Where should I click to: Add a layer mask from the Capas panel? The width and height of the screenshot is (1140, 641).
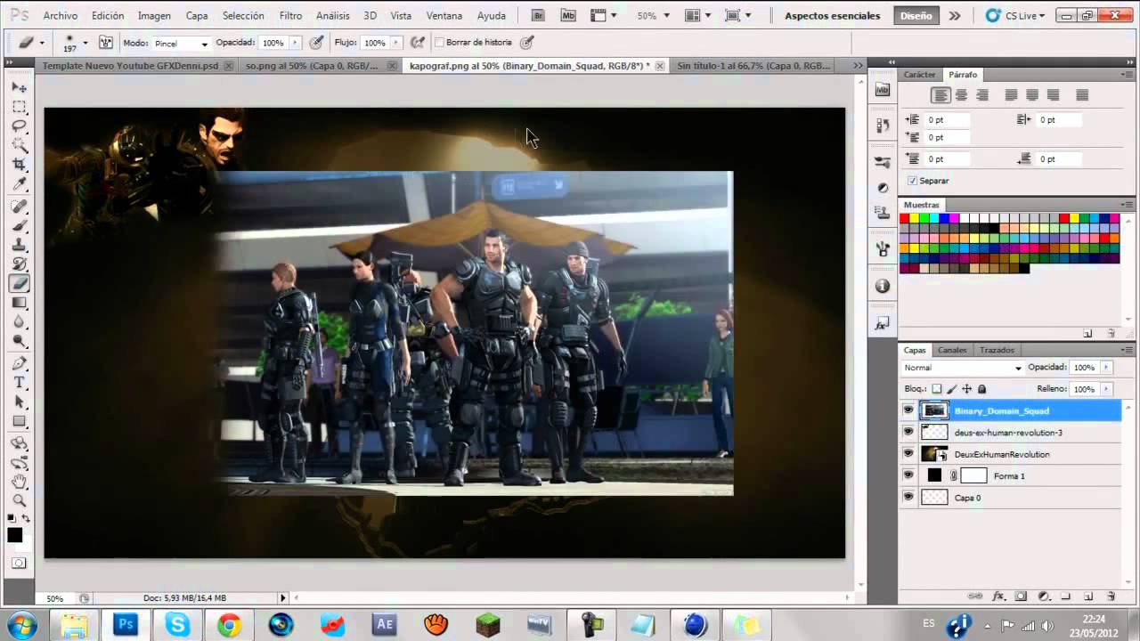(1022, 596)
